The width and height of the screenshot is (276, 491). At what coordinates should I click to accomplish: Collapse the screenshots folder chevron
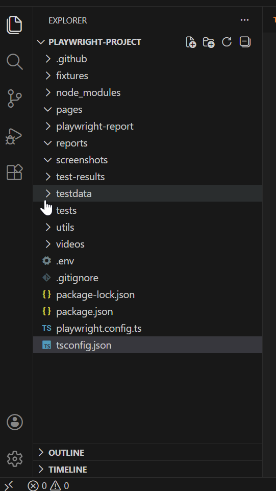48,160
